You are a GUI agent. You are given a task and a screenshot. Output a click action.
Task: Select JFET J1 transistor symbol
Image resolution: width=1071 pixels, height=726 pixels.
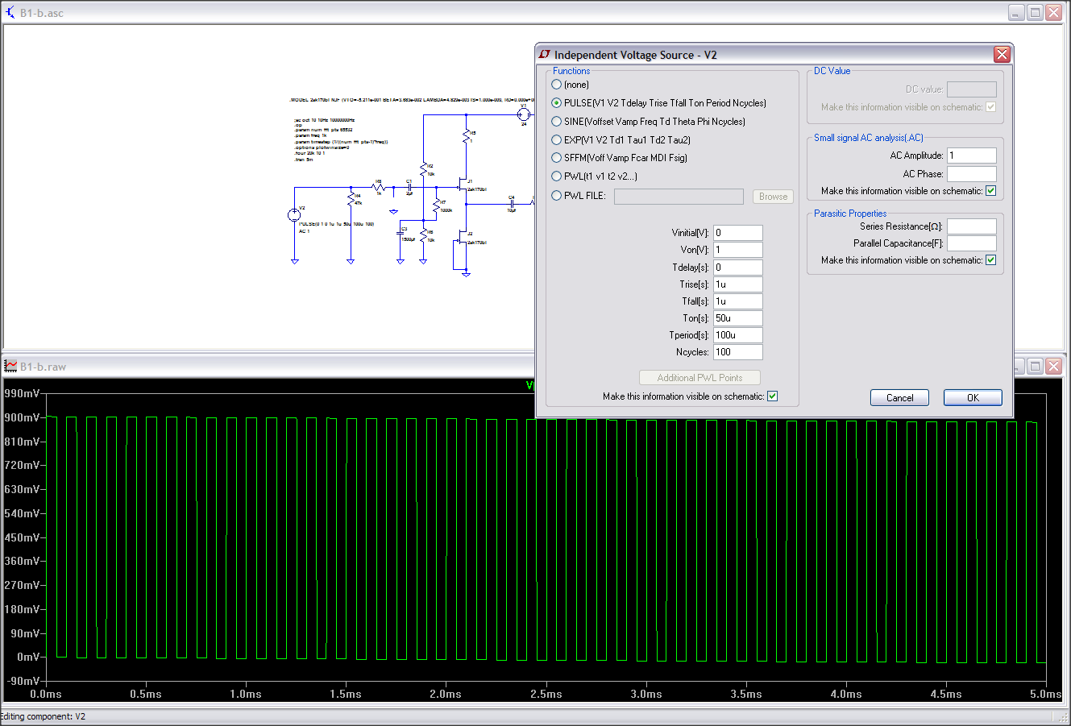(x=463, y=185)
